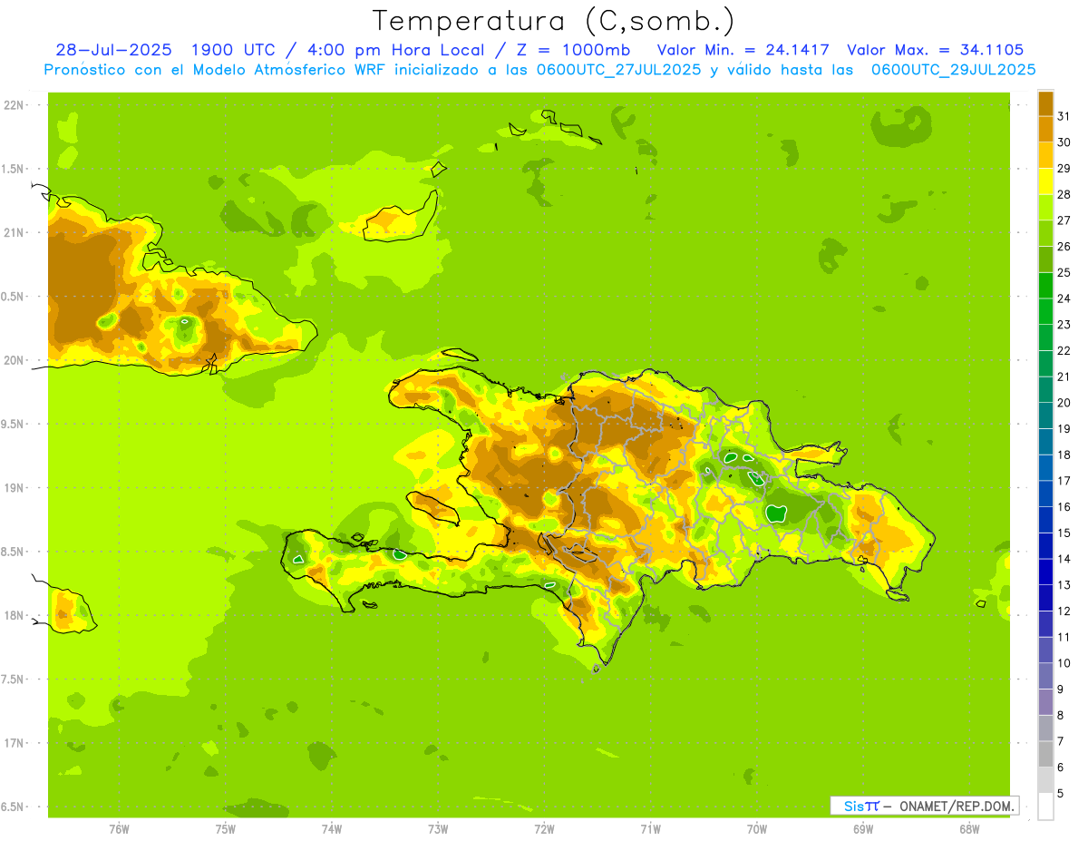Click the "73W" longitude label
The image size is (1088, 841).
point(438,828)
